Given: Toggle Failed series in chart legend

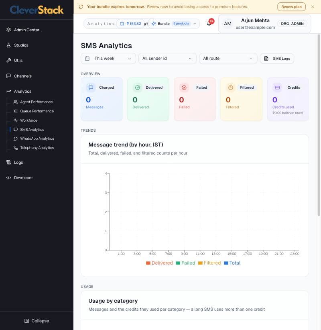Looking at the screenshot, I should 185,263.
